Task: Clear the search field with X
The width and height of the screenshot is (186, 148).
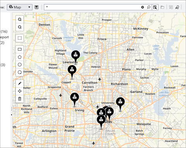Action: click(x=143, y=7)
